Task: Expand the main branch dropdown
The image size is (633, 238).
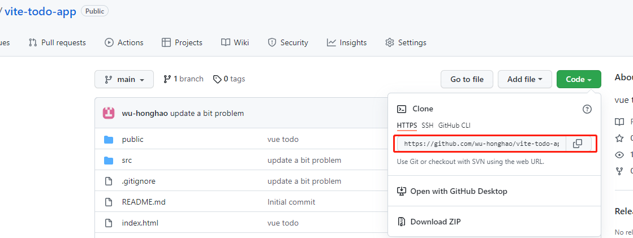Action: pyautogui.click(x=124, y=80)
